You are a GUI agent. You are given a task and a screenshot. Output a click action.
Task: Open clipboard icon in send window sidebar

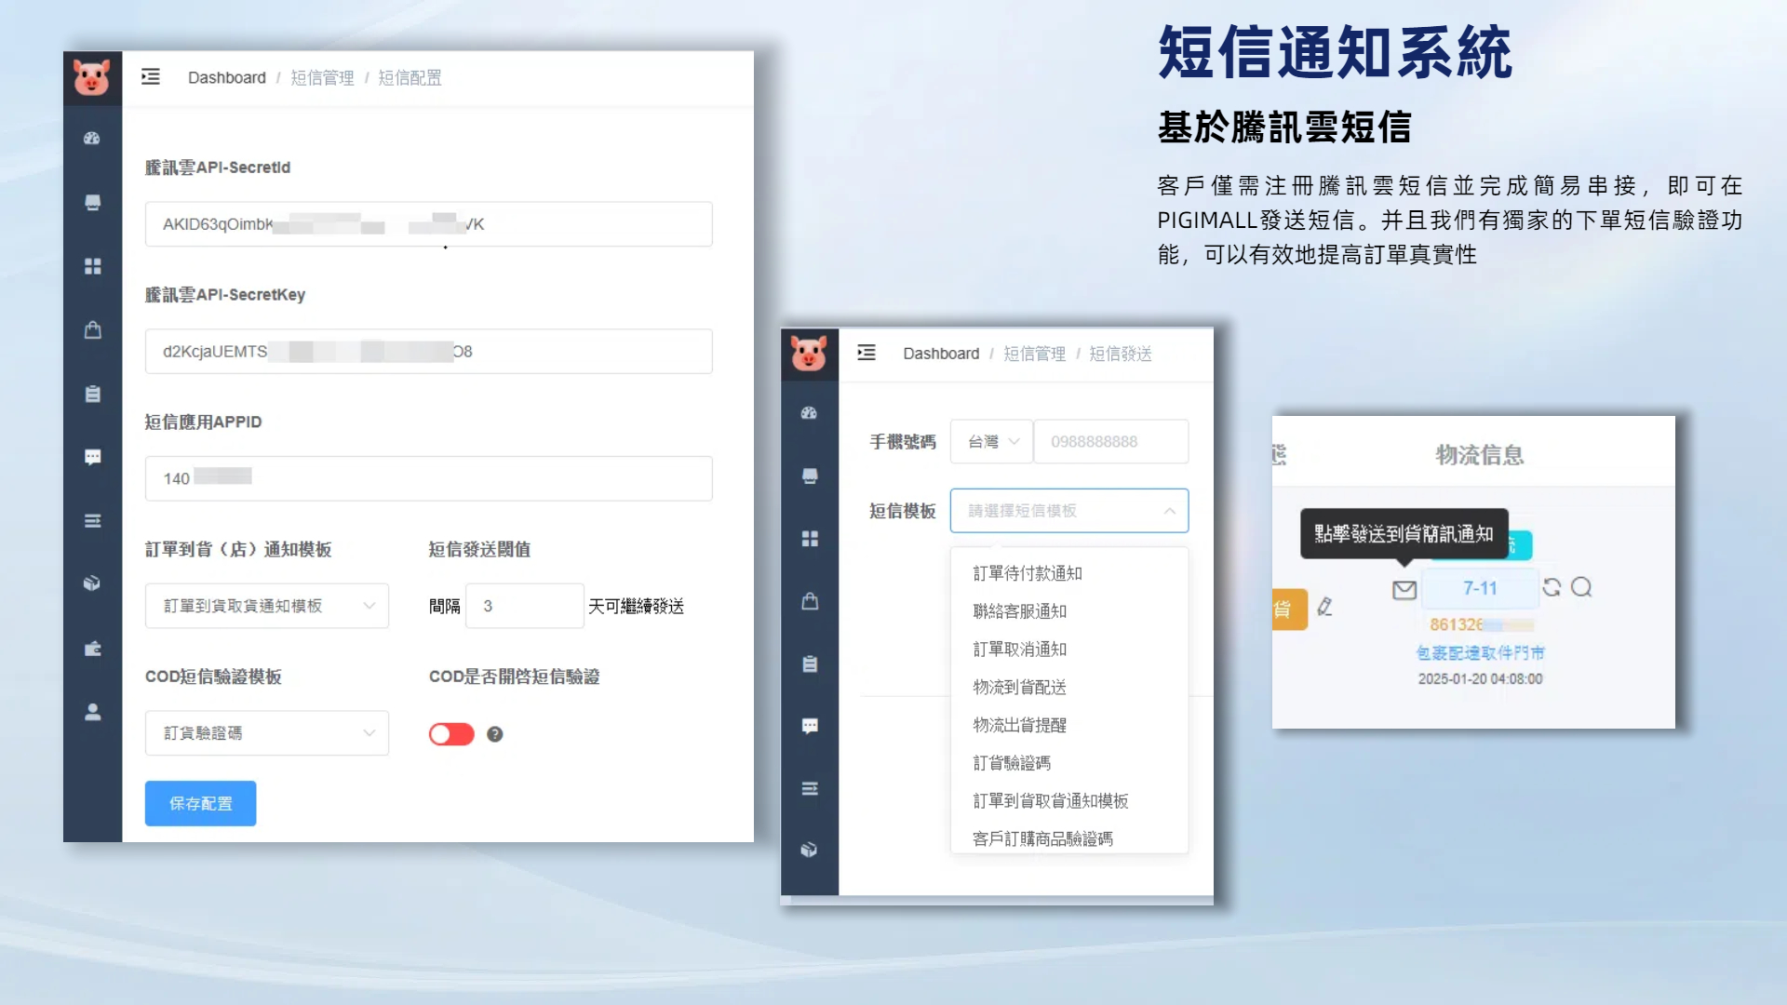coord(810,664)
